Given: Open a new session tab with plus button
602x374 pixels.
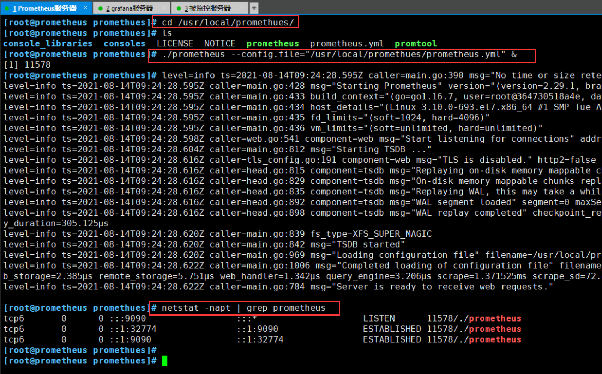Looking at the screenshot, I should (x=254, y=8).
